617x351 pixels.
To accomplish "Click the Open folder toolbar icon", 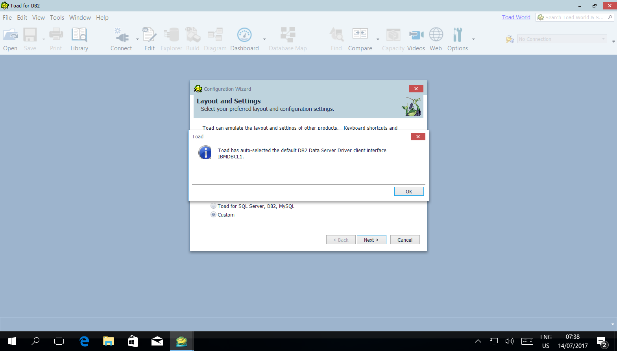I will (10, 35).
